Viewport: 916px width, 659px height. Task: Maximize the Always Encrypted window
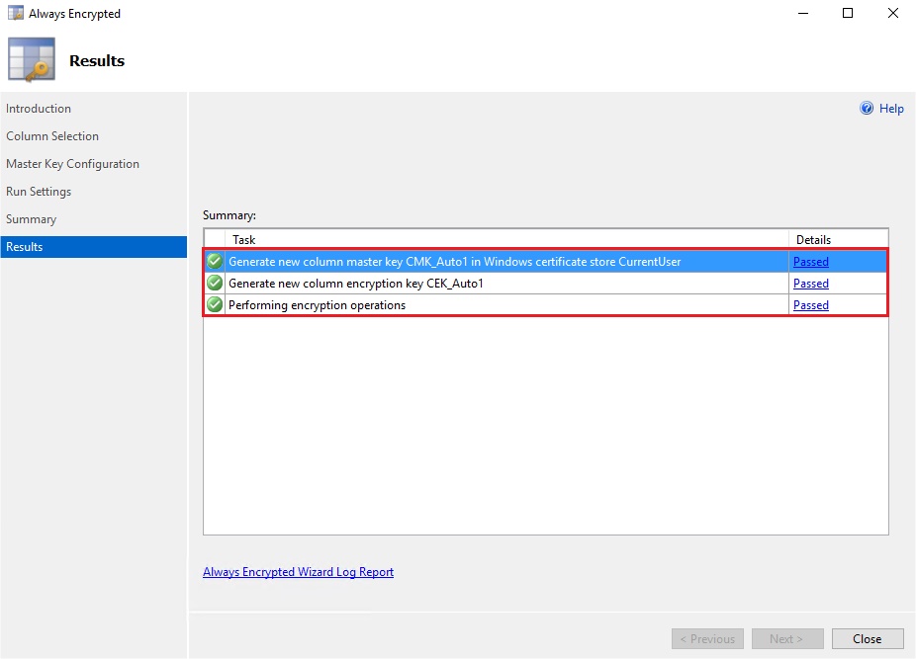(848, 13)
